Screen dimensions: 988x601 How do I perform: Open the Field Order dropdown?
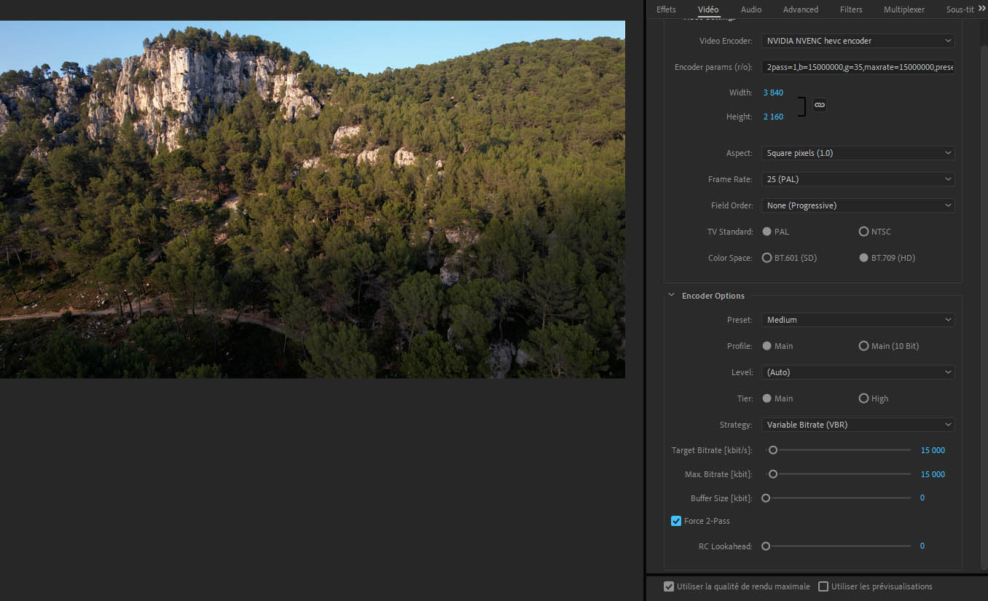[858, 205]
